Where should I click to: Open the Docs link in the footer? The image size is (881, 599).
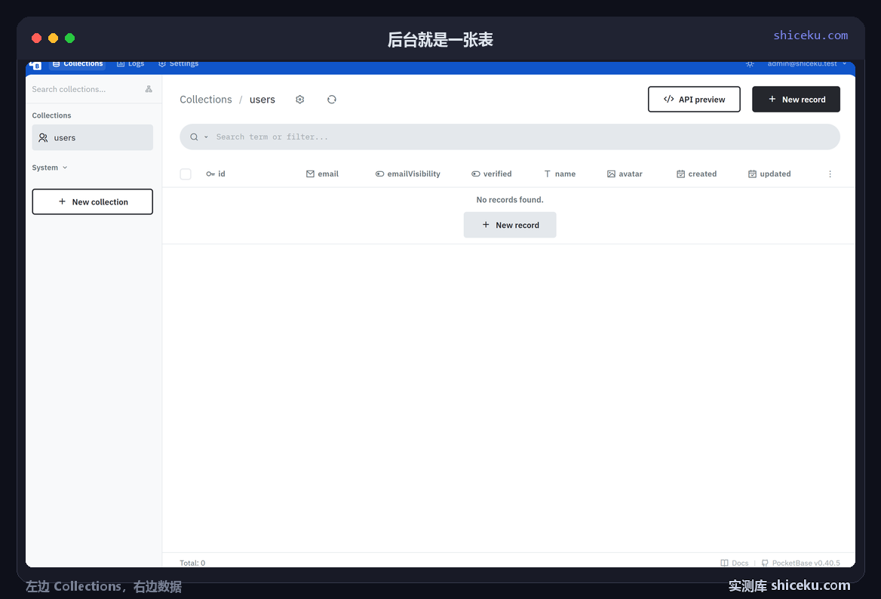pos(735,563)
